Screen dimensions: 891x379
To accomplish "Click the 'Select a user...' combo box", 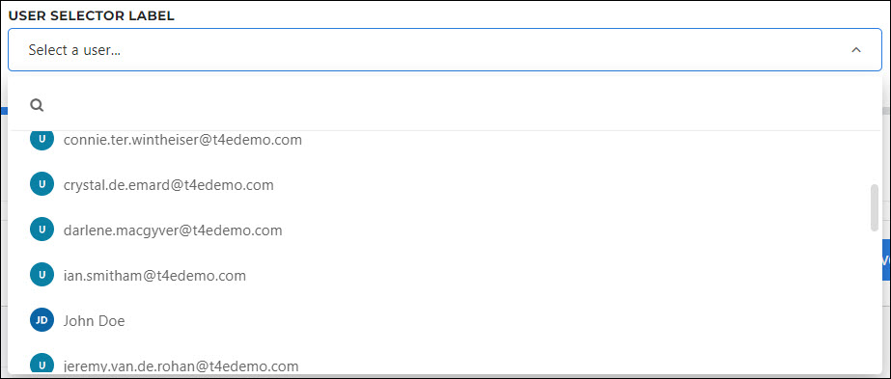I will 445,50.
